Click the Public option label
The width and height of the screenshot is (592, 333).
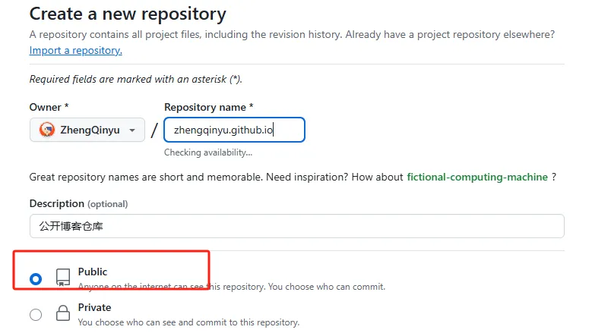(x=93, y=272)
